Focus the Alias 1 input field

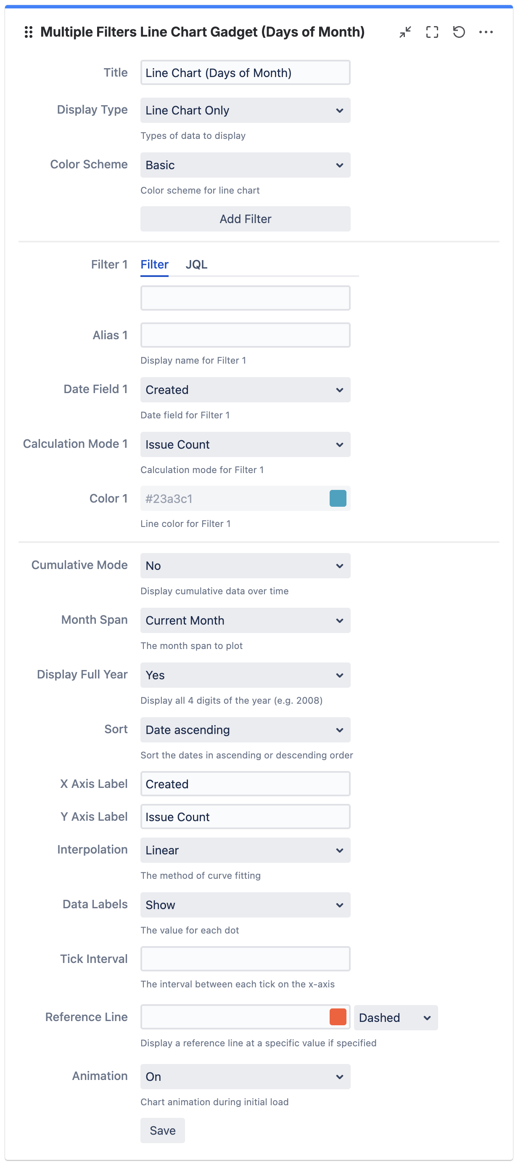point(245,335)
